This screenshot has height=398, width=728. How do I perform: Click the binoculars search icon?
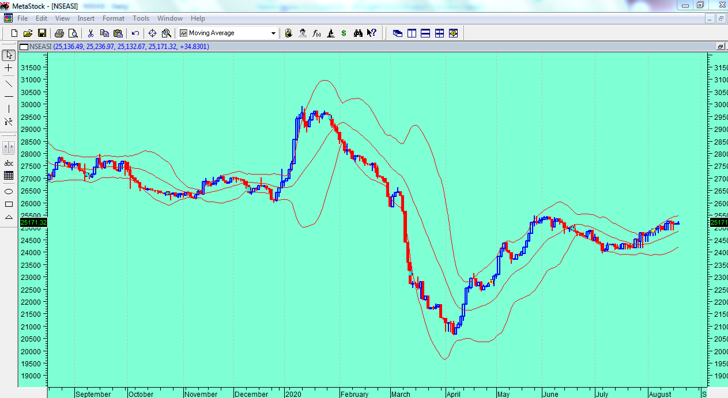tap(358, 33)
